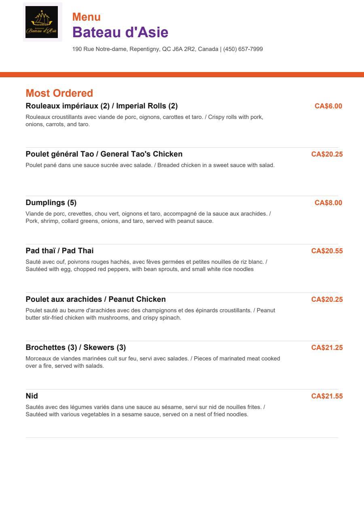Image resolution: width=364 pixels, height=515 pixels.
Task: Click the orange Menu heading
Action: 87,17
